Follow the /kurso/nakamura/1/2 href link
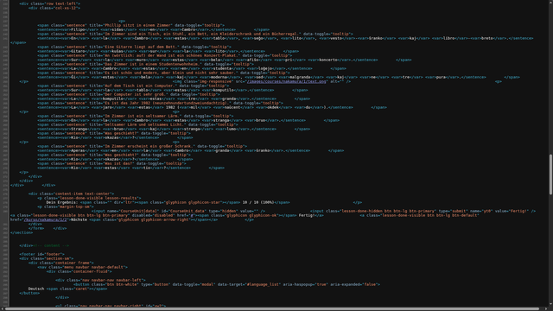The image size is (553, 311). coord(45,219)
